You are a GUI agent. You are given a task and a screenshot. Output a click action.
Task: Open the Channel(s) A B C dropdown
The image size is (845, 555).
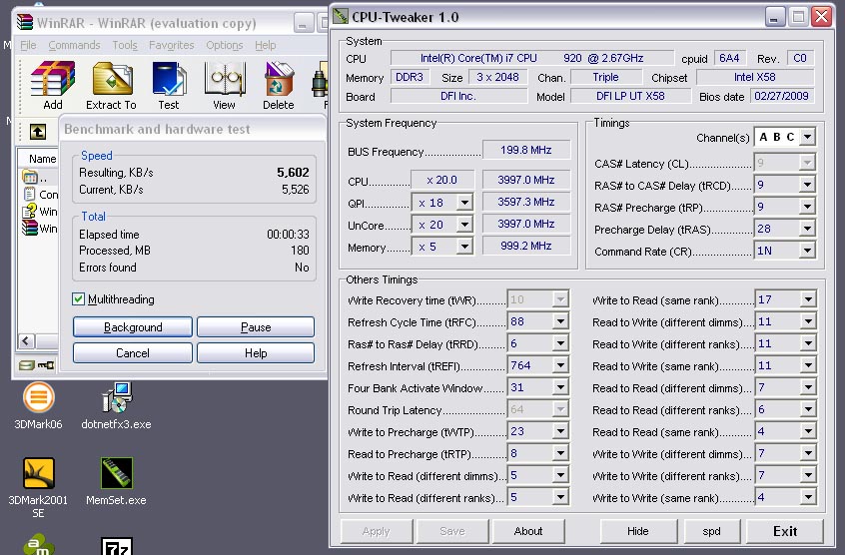pos(807,137)
